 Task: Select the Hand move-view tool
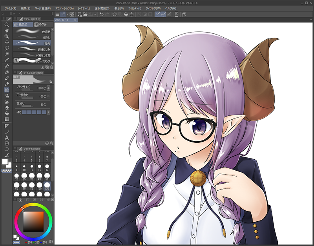(x=7, y=31)
